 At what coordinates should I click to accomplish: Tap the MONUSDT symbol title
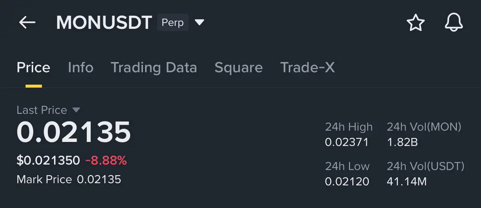(104, 23)
